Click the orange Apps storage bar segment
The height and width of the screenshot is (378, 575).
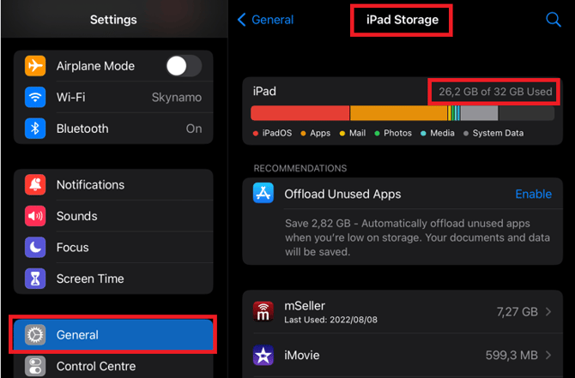tap(399, 113)
